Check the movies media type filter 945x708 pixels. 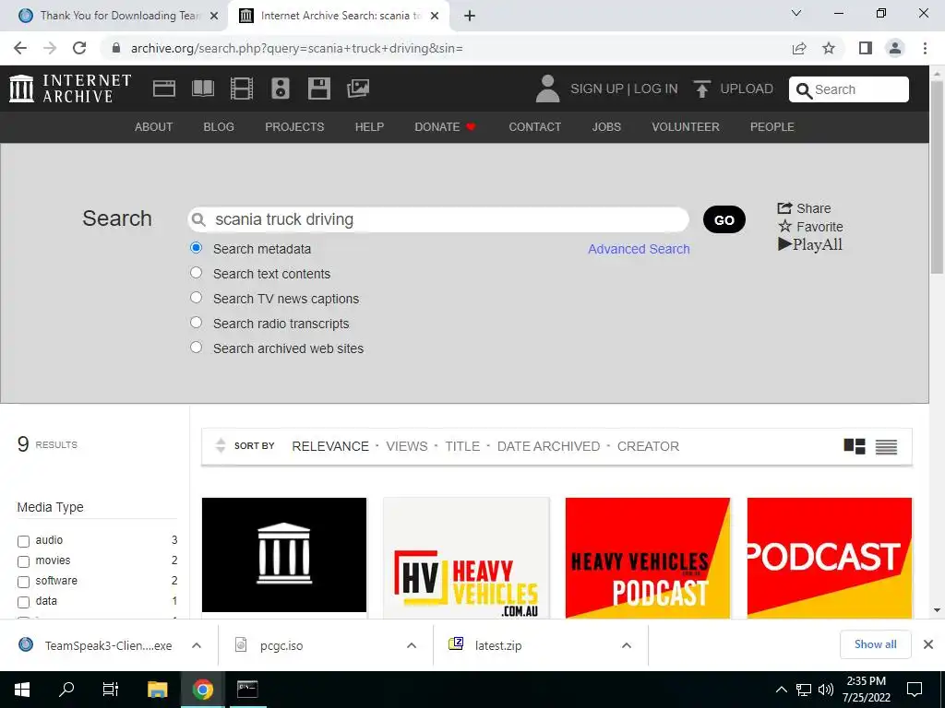tap(23, 561)
